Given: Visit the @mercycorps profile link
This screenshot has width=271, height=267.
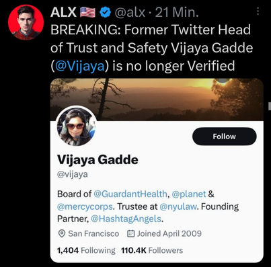Looking at the screenshot, I should click(x=85, y=206).
